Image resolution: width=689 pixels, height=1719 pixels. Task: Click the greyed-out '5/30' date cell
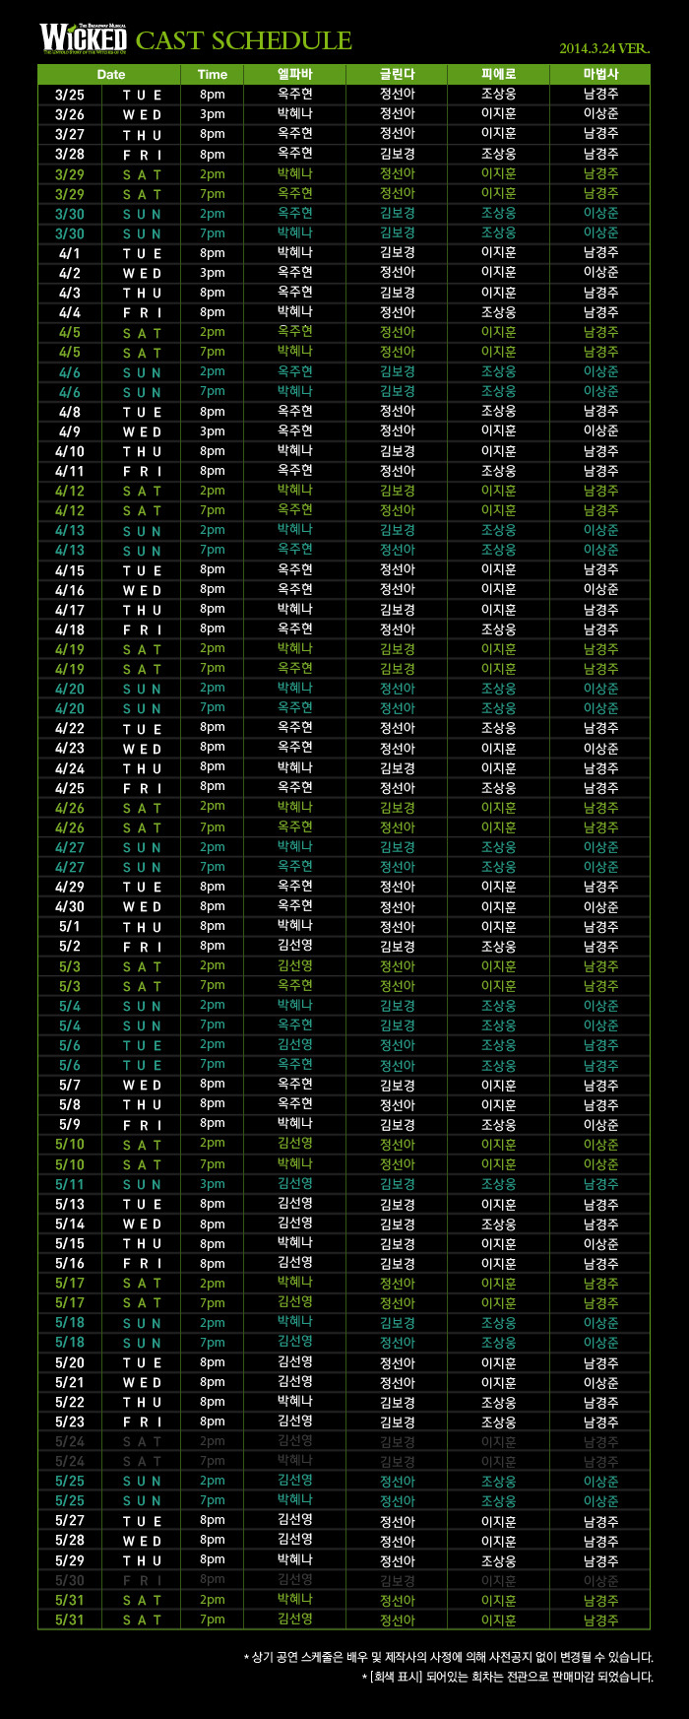pos(70,1580)
